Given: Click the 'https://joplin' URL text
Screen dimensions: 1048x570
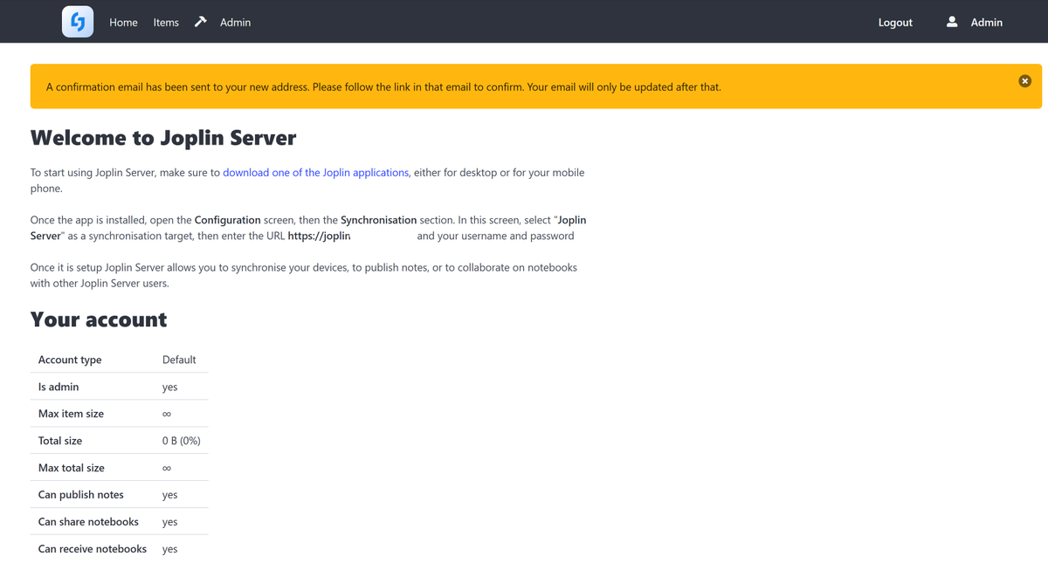Looking at the screenshot, I should [319, 236].
